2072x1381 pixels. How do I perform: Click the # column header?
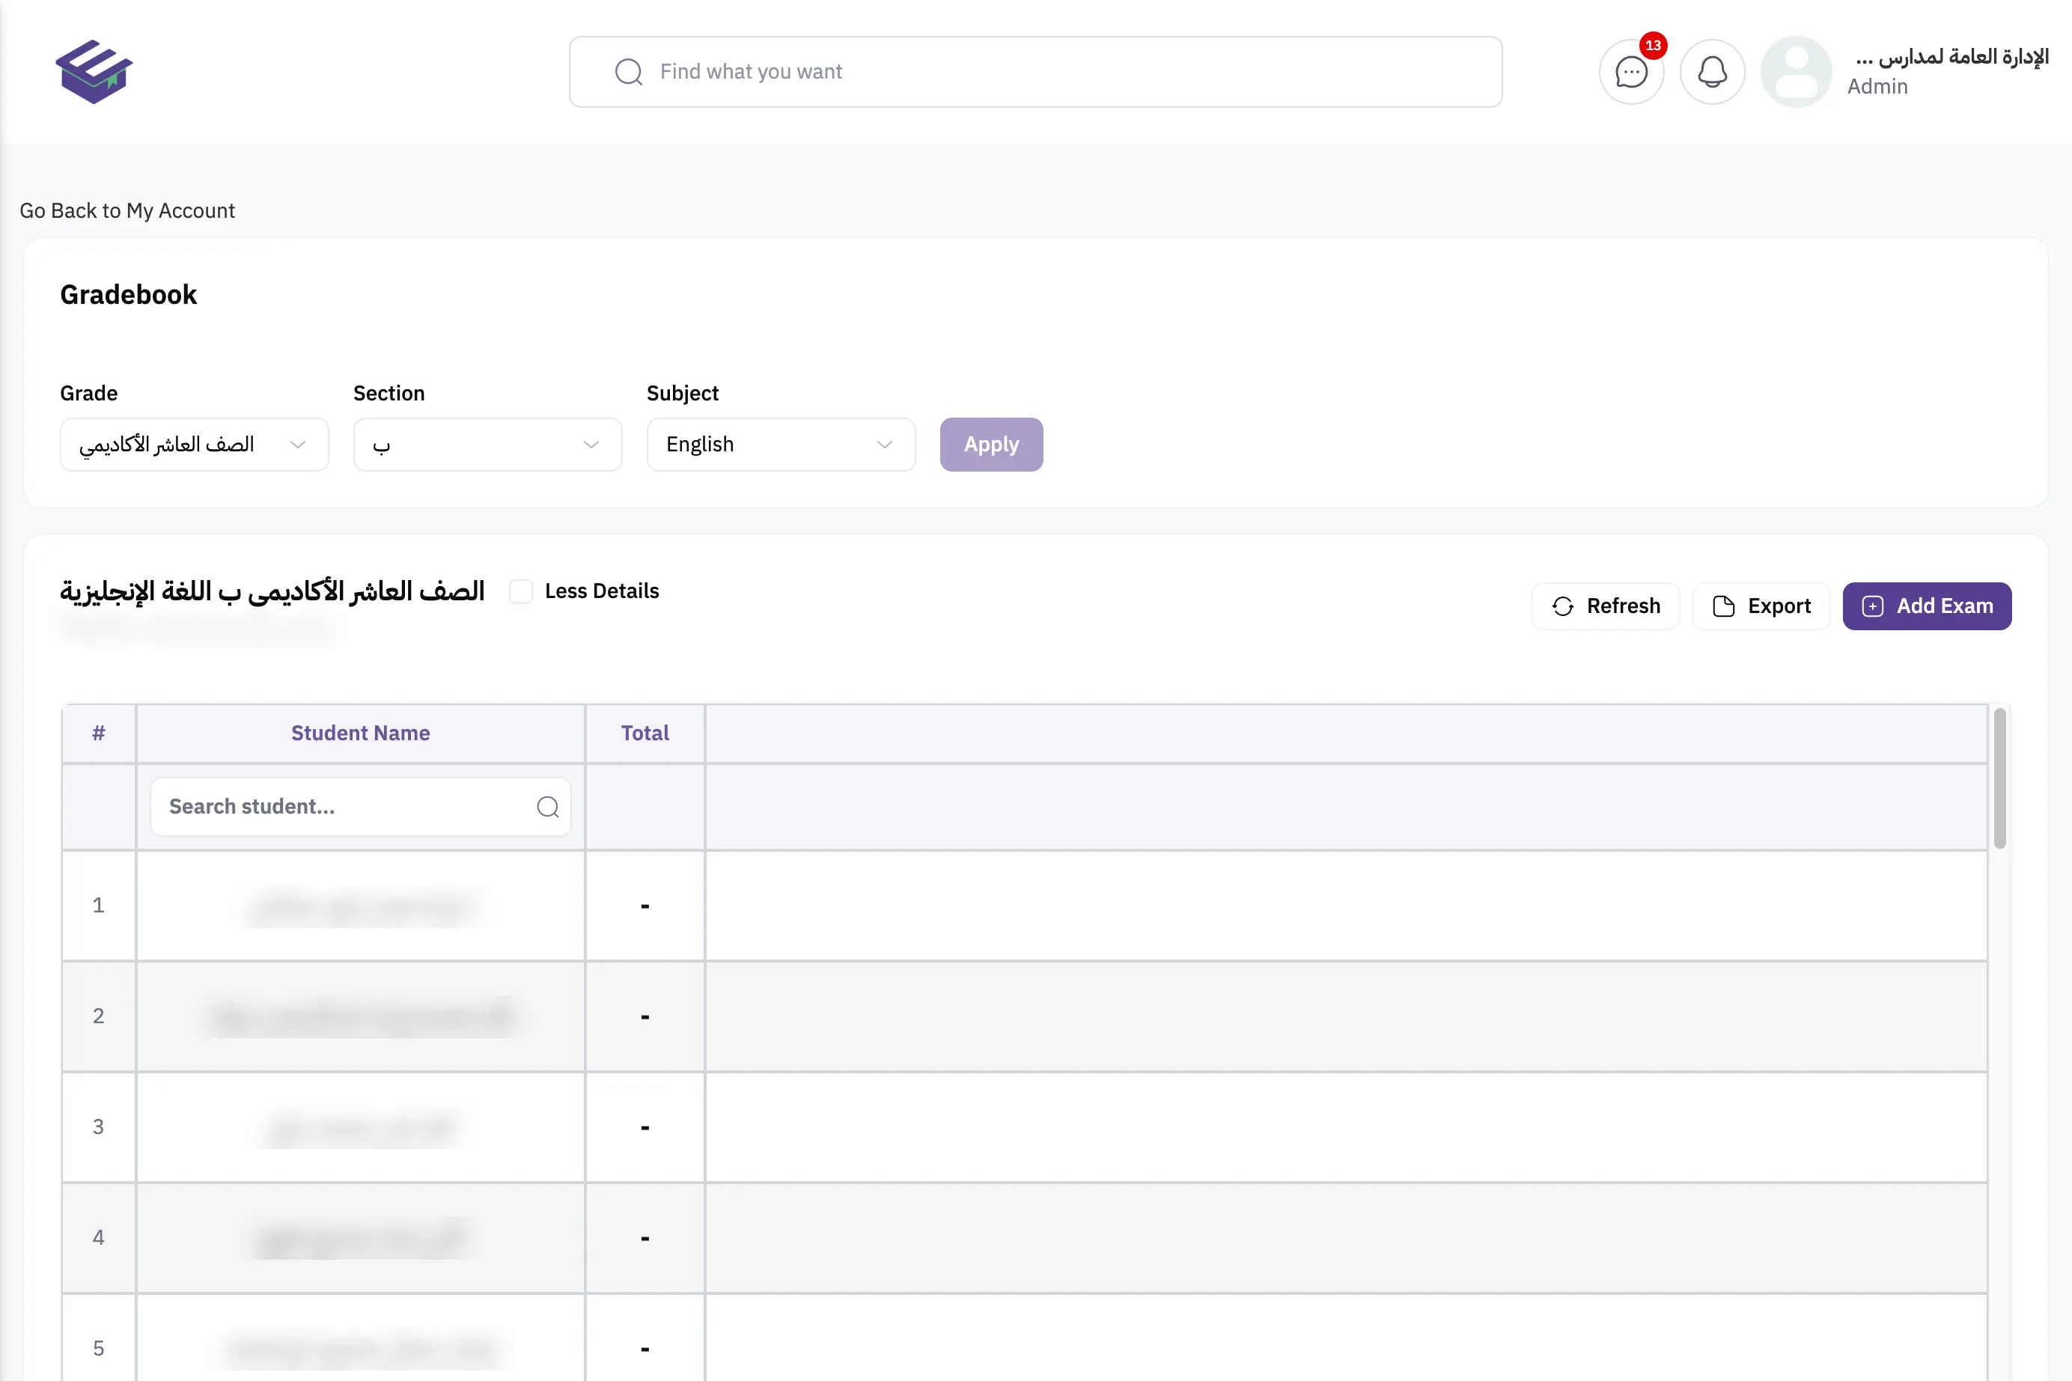(x=99, y=733)
